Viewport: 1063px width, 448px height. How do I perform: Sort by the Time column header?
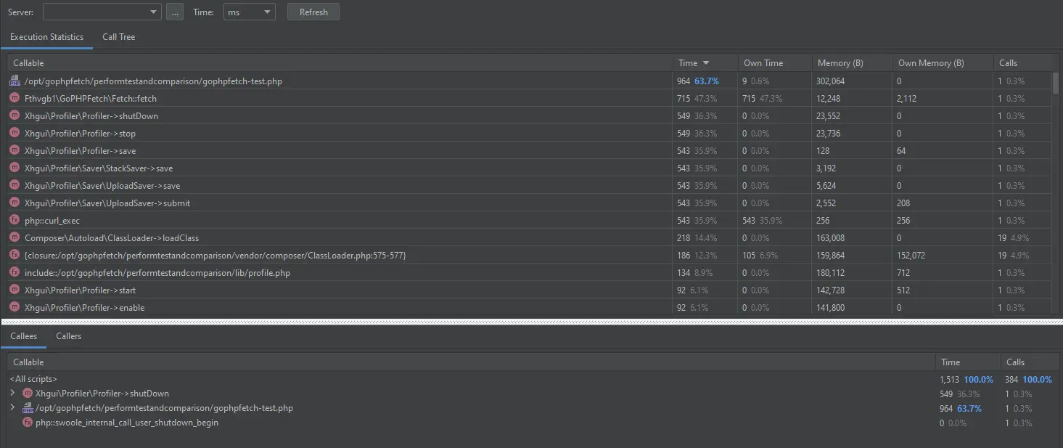pyautogui.click(x=693, y=63)
